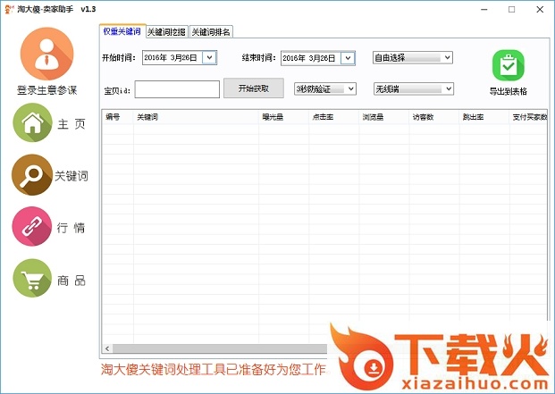Click the app logo in title bar

10,9
